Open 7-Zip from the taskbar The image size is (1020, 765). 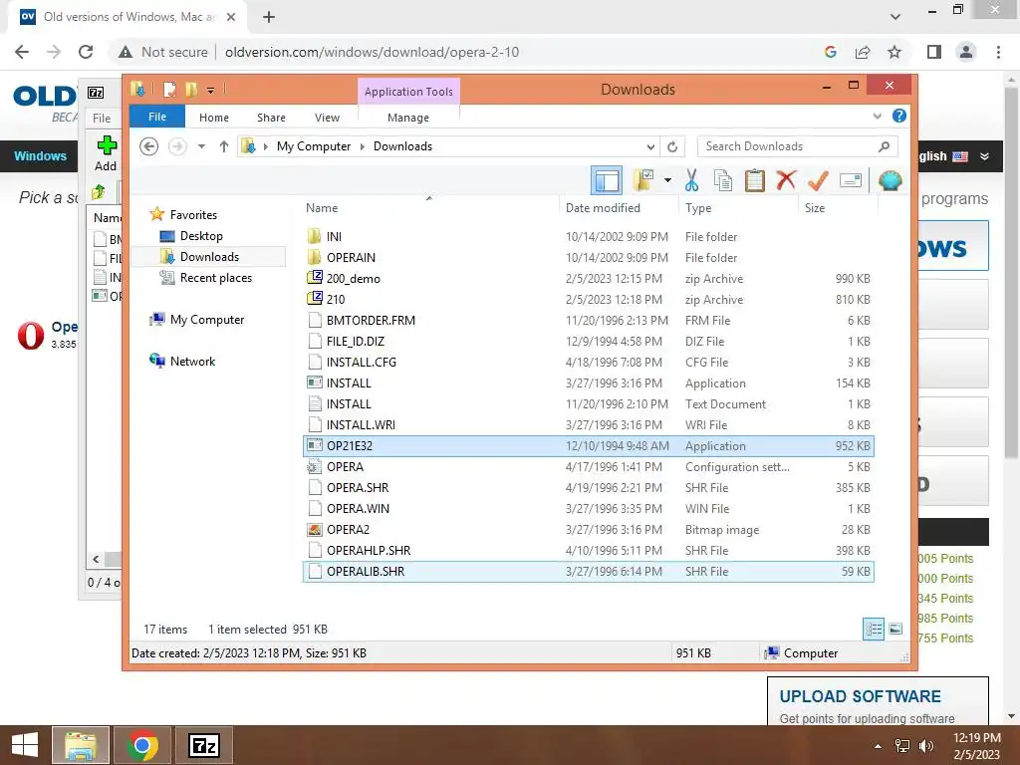click(x=203, y=745)
